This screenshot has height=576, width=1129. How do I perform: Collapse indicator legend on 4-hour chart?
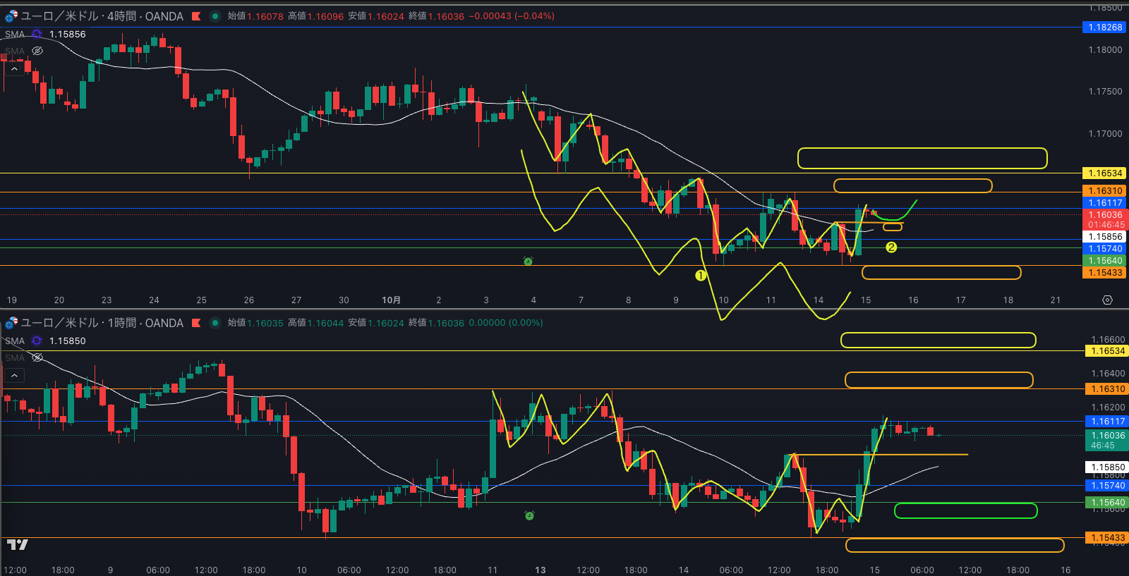(x=14, y=69)
